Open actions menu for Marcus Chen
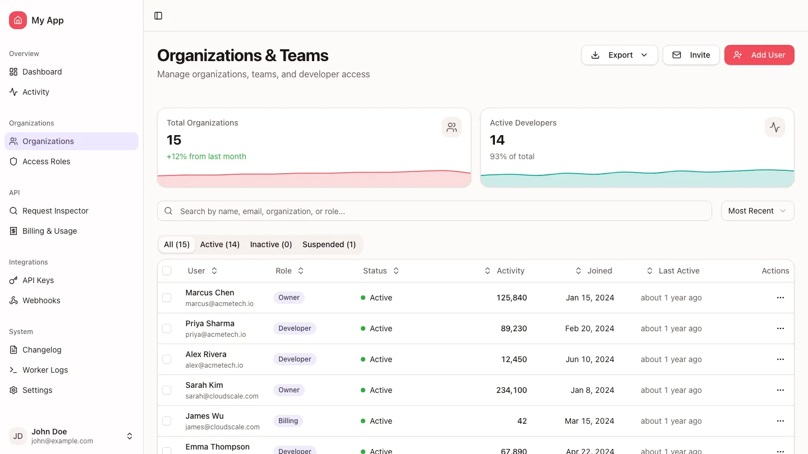Screen dimensions: 808x454 (x=780, y=298)
